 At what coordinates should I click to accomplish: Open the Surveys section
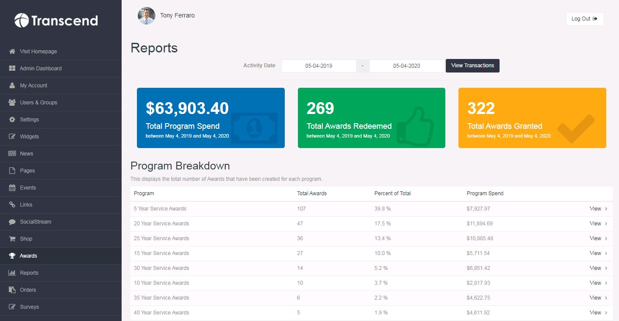[61, 307]
